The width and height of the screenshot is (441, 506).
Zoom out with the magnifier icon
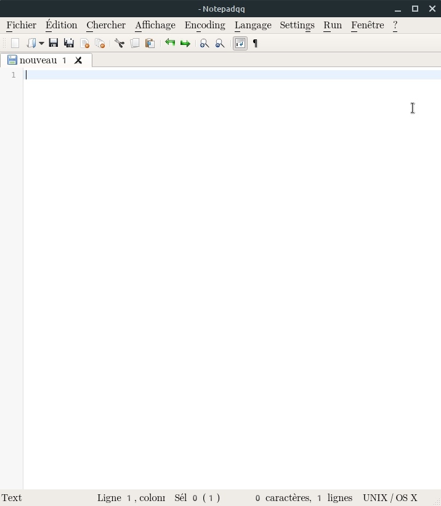219,43
